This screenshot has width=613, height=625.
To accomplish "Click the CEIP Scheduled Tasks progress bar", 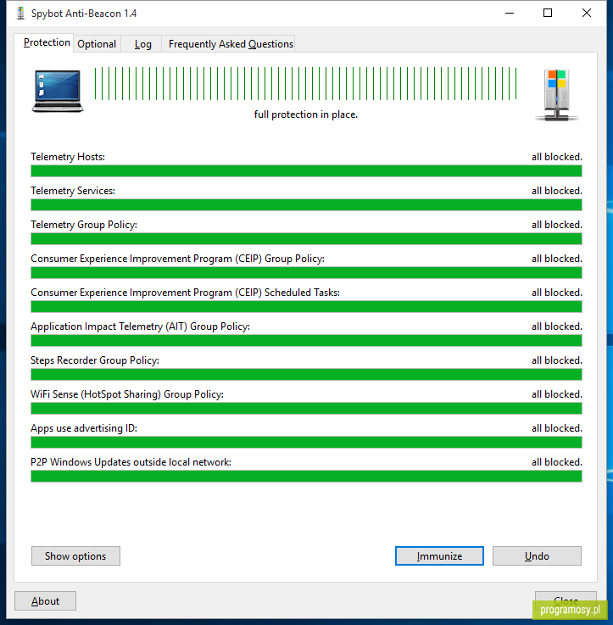I will click(x=306, y=306).
